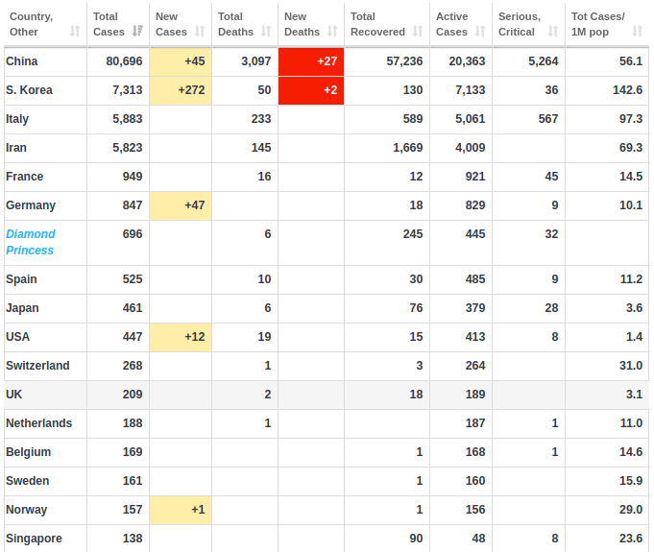The height and width of the screenshot is (552, 654).
Task: Click Diamond Princess total cases 696
Action: [133, 234]
